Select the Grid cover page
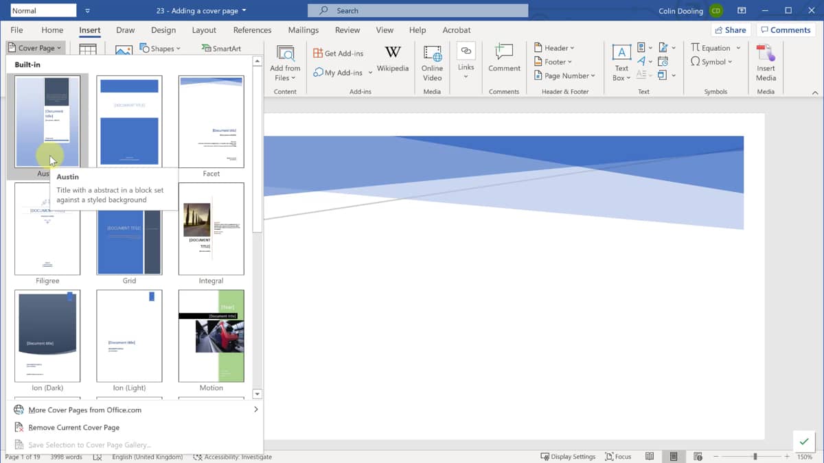 point(129,229)
